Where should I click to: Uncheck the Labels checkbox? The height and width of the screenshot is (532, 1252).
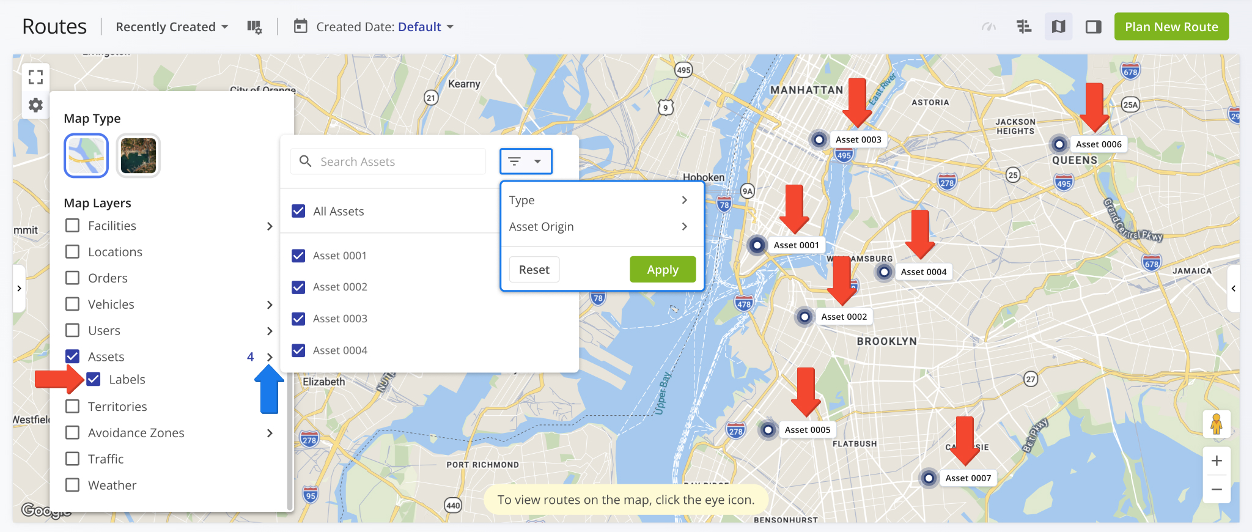tap(94, 379)
